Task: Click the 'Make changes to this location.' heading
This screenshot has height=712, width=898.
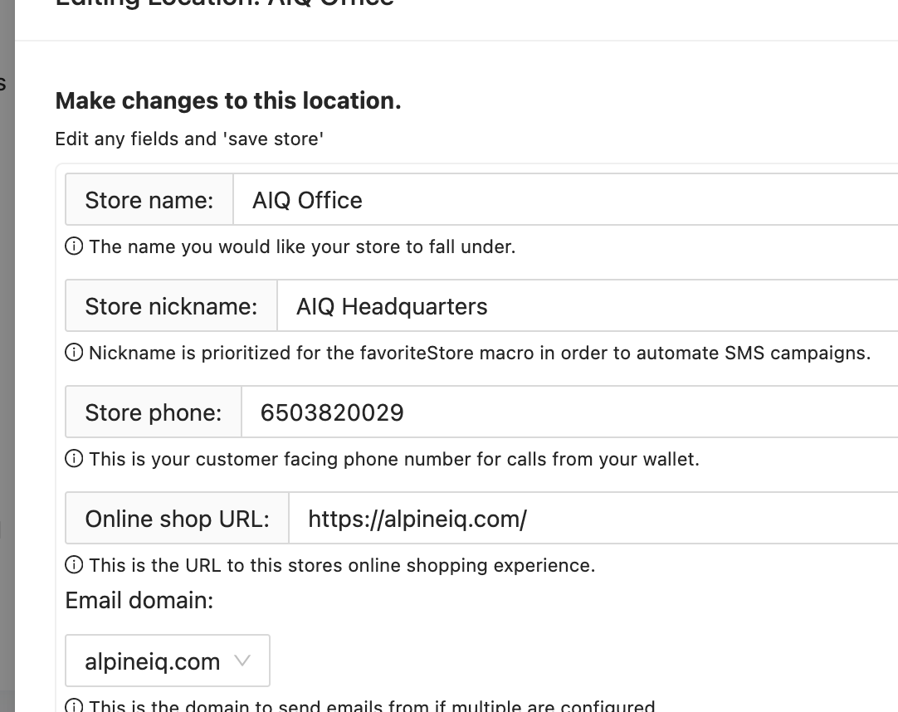Action: pos(228,100)
